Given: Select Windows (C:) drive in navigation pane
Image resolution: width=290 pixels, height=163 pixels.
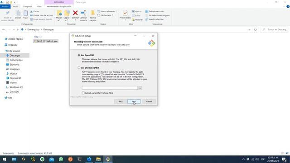Looking at the screenshot, I should [x=16, y=87].
